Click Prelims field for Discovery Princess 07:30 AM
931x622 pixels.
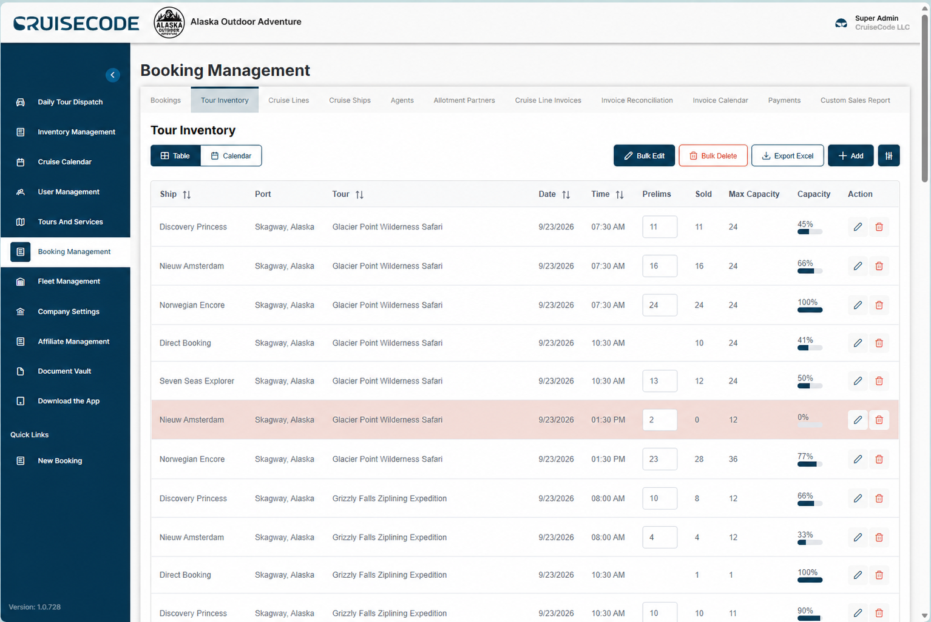point(660,227)
